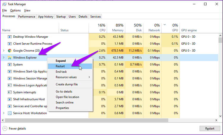Click the Task Manager title bar icon
Image resolution: width=223 pixels, height=135 pixels.
click(4, 4)
